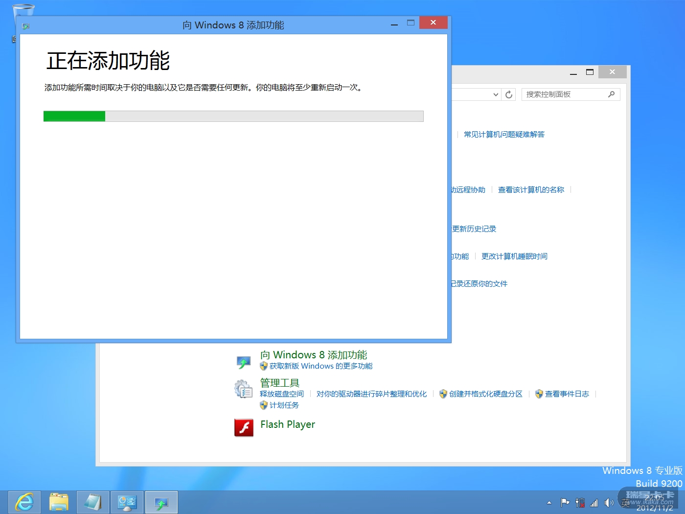Show hidden tray icons arrow
This screenshot has height=514, width=685.
point(549,503)
